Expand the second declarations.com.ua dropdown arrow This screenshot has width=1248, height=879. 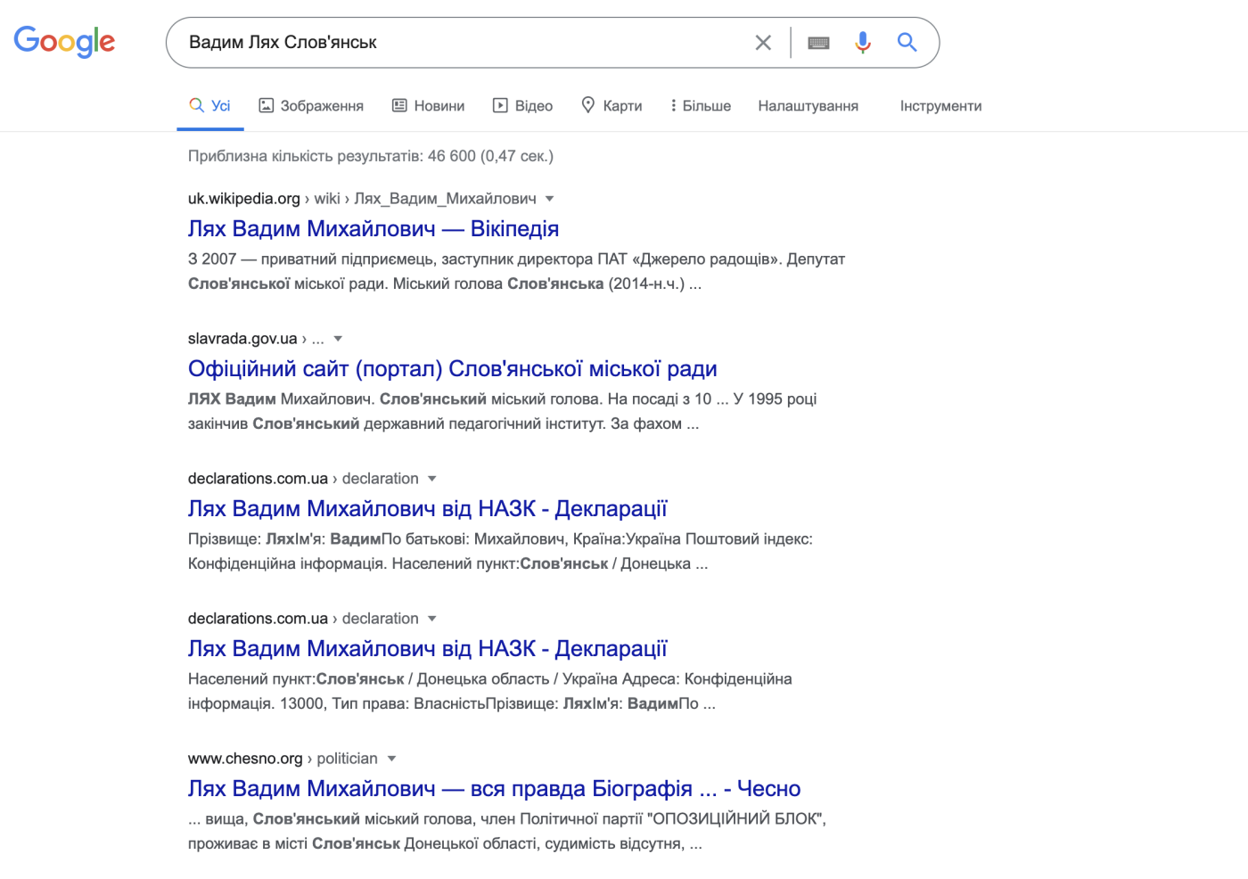click(432, 618)
